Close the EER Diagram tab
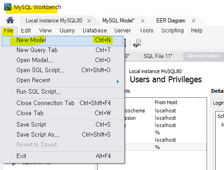224x170 pixels. 193,21
